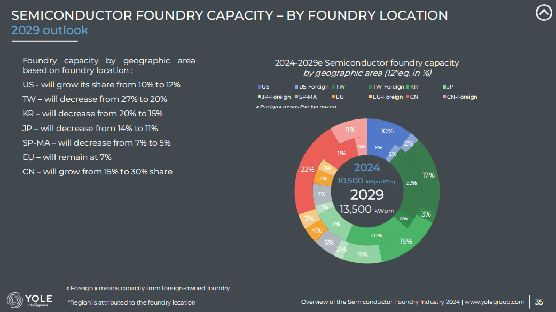Click the outer 15% KR green segment

point(406,241)
